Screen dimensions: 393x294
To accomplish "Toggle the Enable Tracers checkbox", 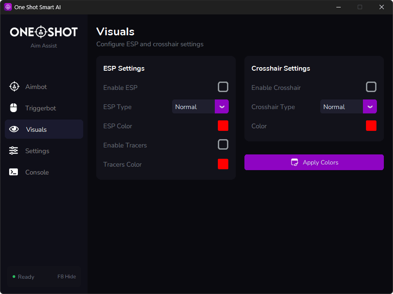I will click(223, 145).
